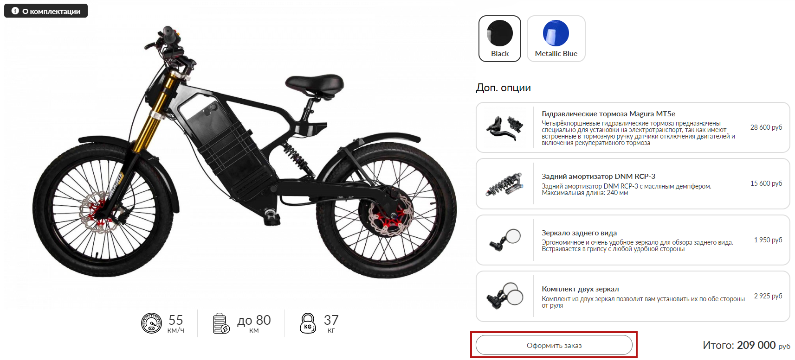Screen dimensions: 795x360
Task: Click the Magura MT5e brakes image
Action: [504, 127]
